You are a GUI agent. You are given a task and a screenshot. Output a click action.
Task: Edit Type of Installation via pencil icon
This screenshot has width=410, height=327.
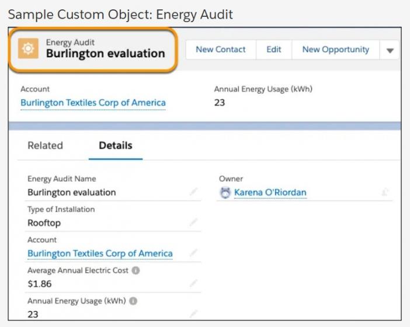(x=193, y=222)
